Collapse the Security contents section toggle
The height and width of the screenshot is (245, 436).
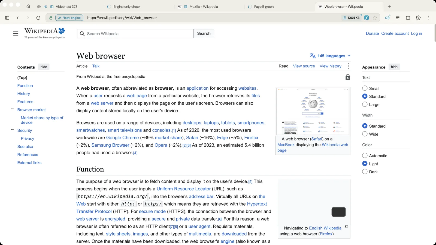coord(13,130)
